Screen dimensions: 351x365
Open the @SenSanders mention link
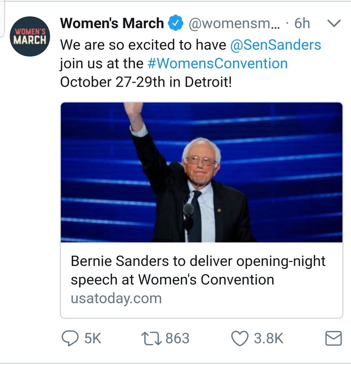(276, 45)
